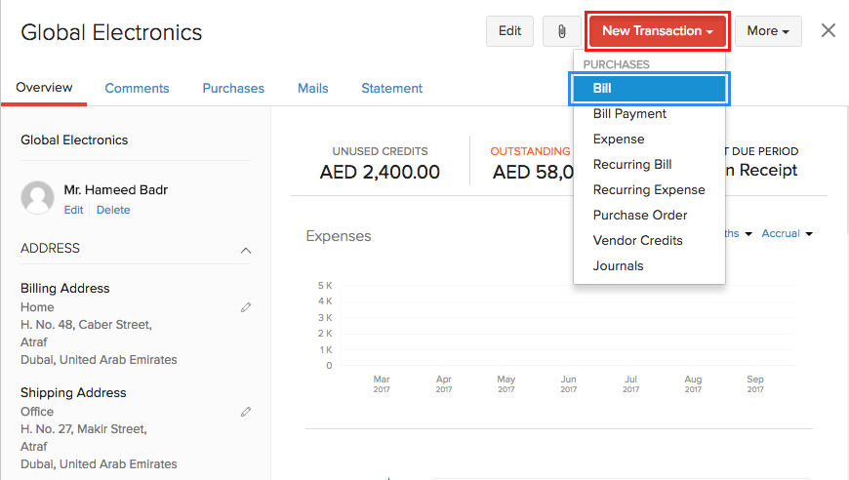Click the paperclip attachment icon
Image resolution: width=849 pixels, height=480 pixels.
tap(561, 31)
